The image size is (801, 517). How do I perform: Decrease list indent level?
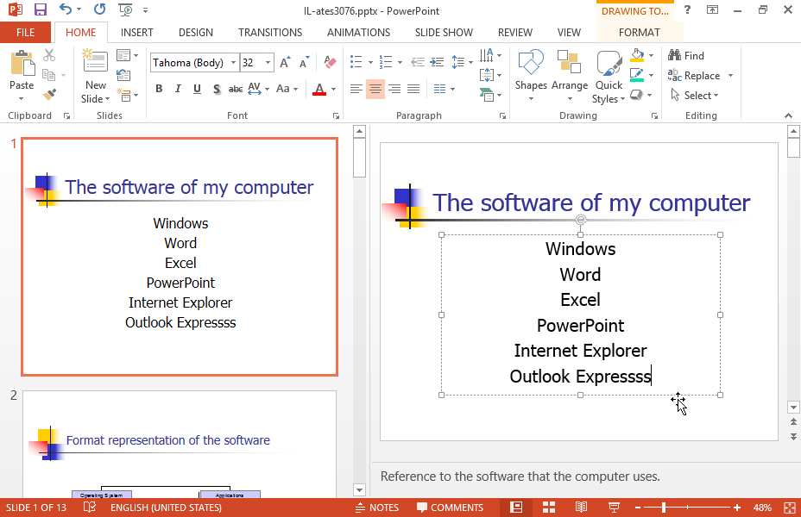(x=418, y=62)
